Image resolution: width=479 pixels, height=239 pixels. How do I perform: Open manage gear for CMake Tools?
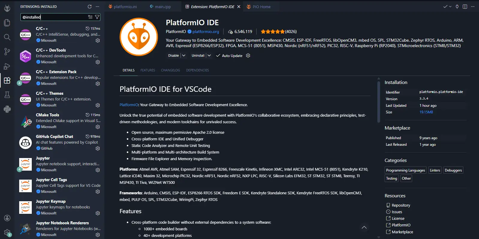[98, 127]
